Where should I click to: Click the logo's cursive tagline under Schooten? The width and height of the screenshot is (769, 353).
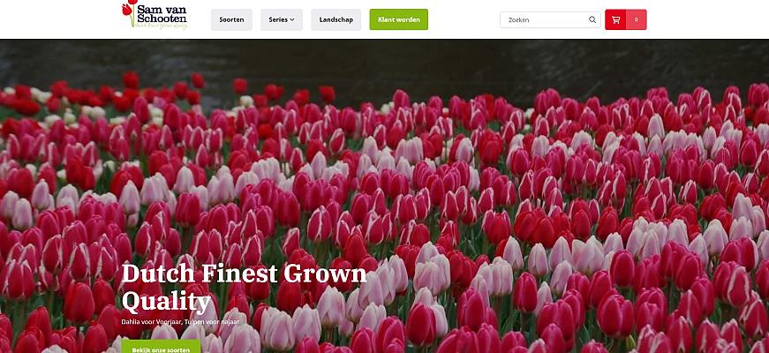[x=162, y=26]
